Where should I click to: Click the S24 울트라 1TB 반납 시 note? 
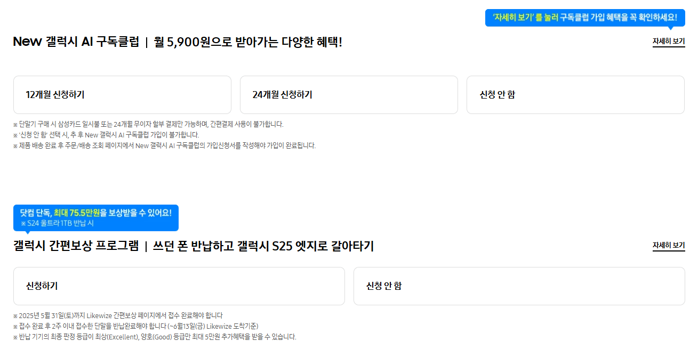point(57,224)
